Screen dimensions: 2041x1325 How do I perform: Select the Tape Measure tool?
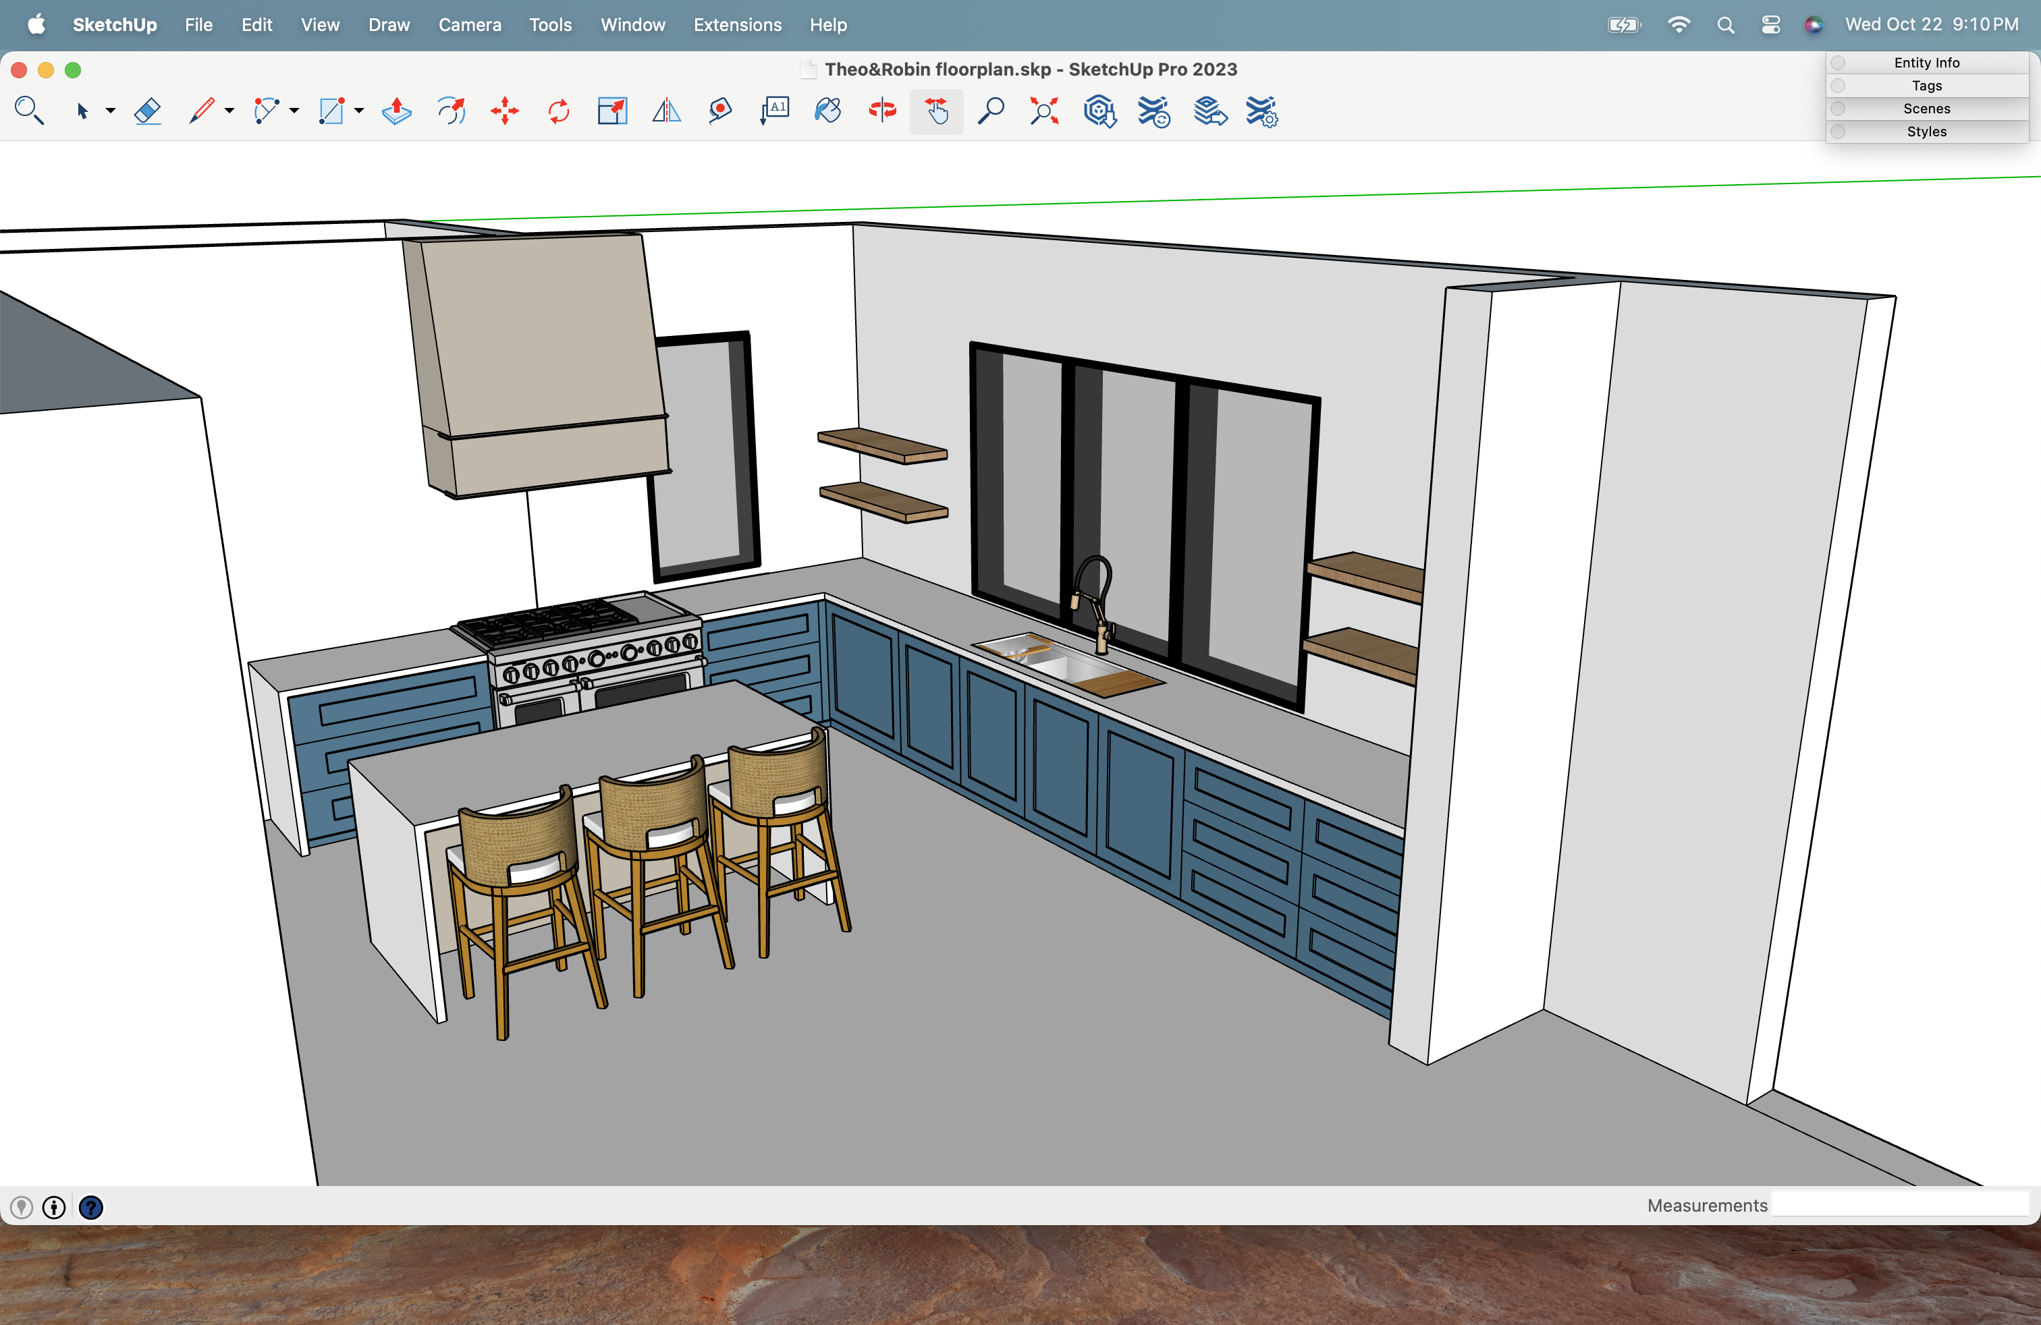click(720, 111)
